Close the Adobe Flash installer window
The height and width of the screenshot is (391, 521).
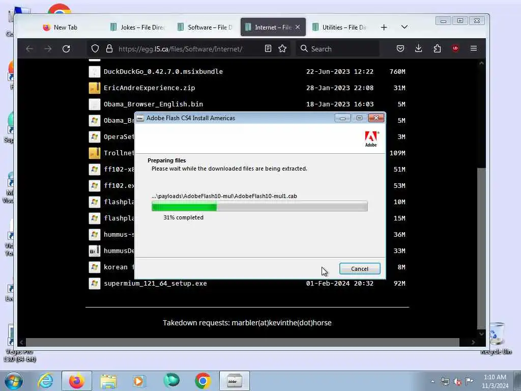376,118
